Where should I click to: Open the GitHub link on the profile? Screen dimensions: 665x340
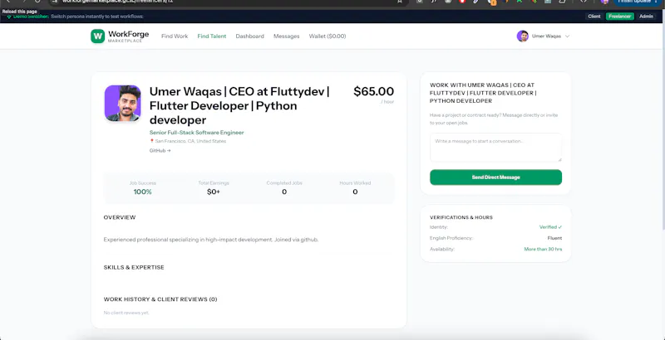coord(160,151)
